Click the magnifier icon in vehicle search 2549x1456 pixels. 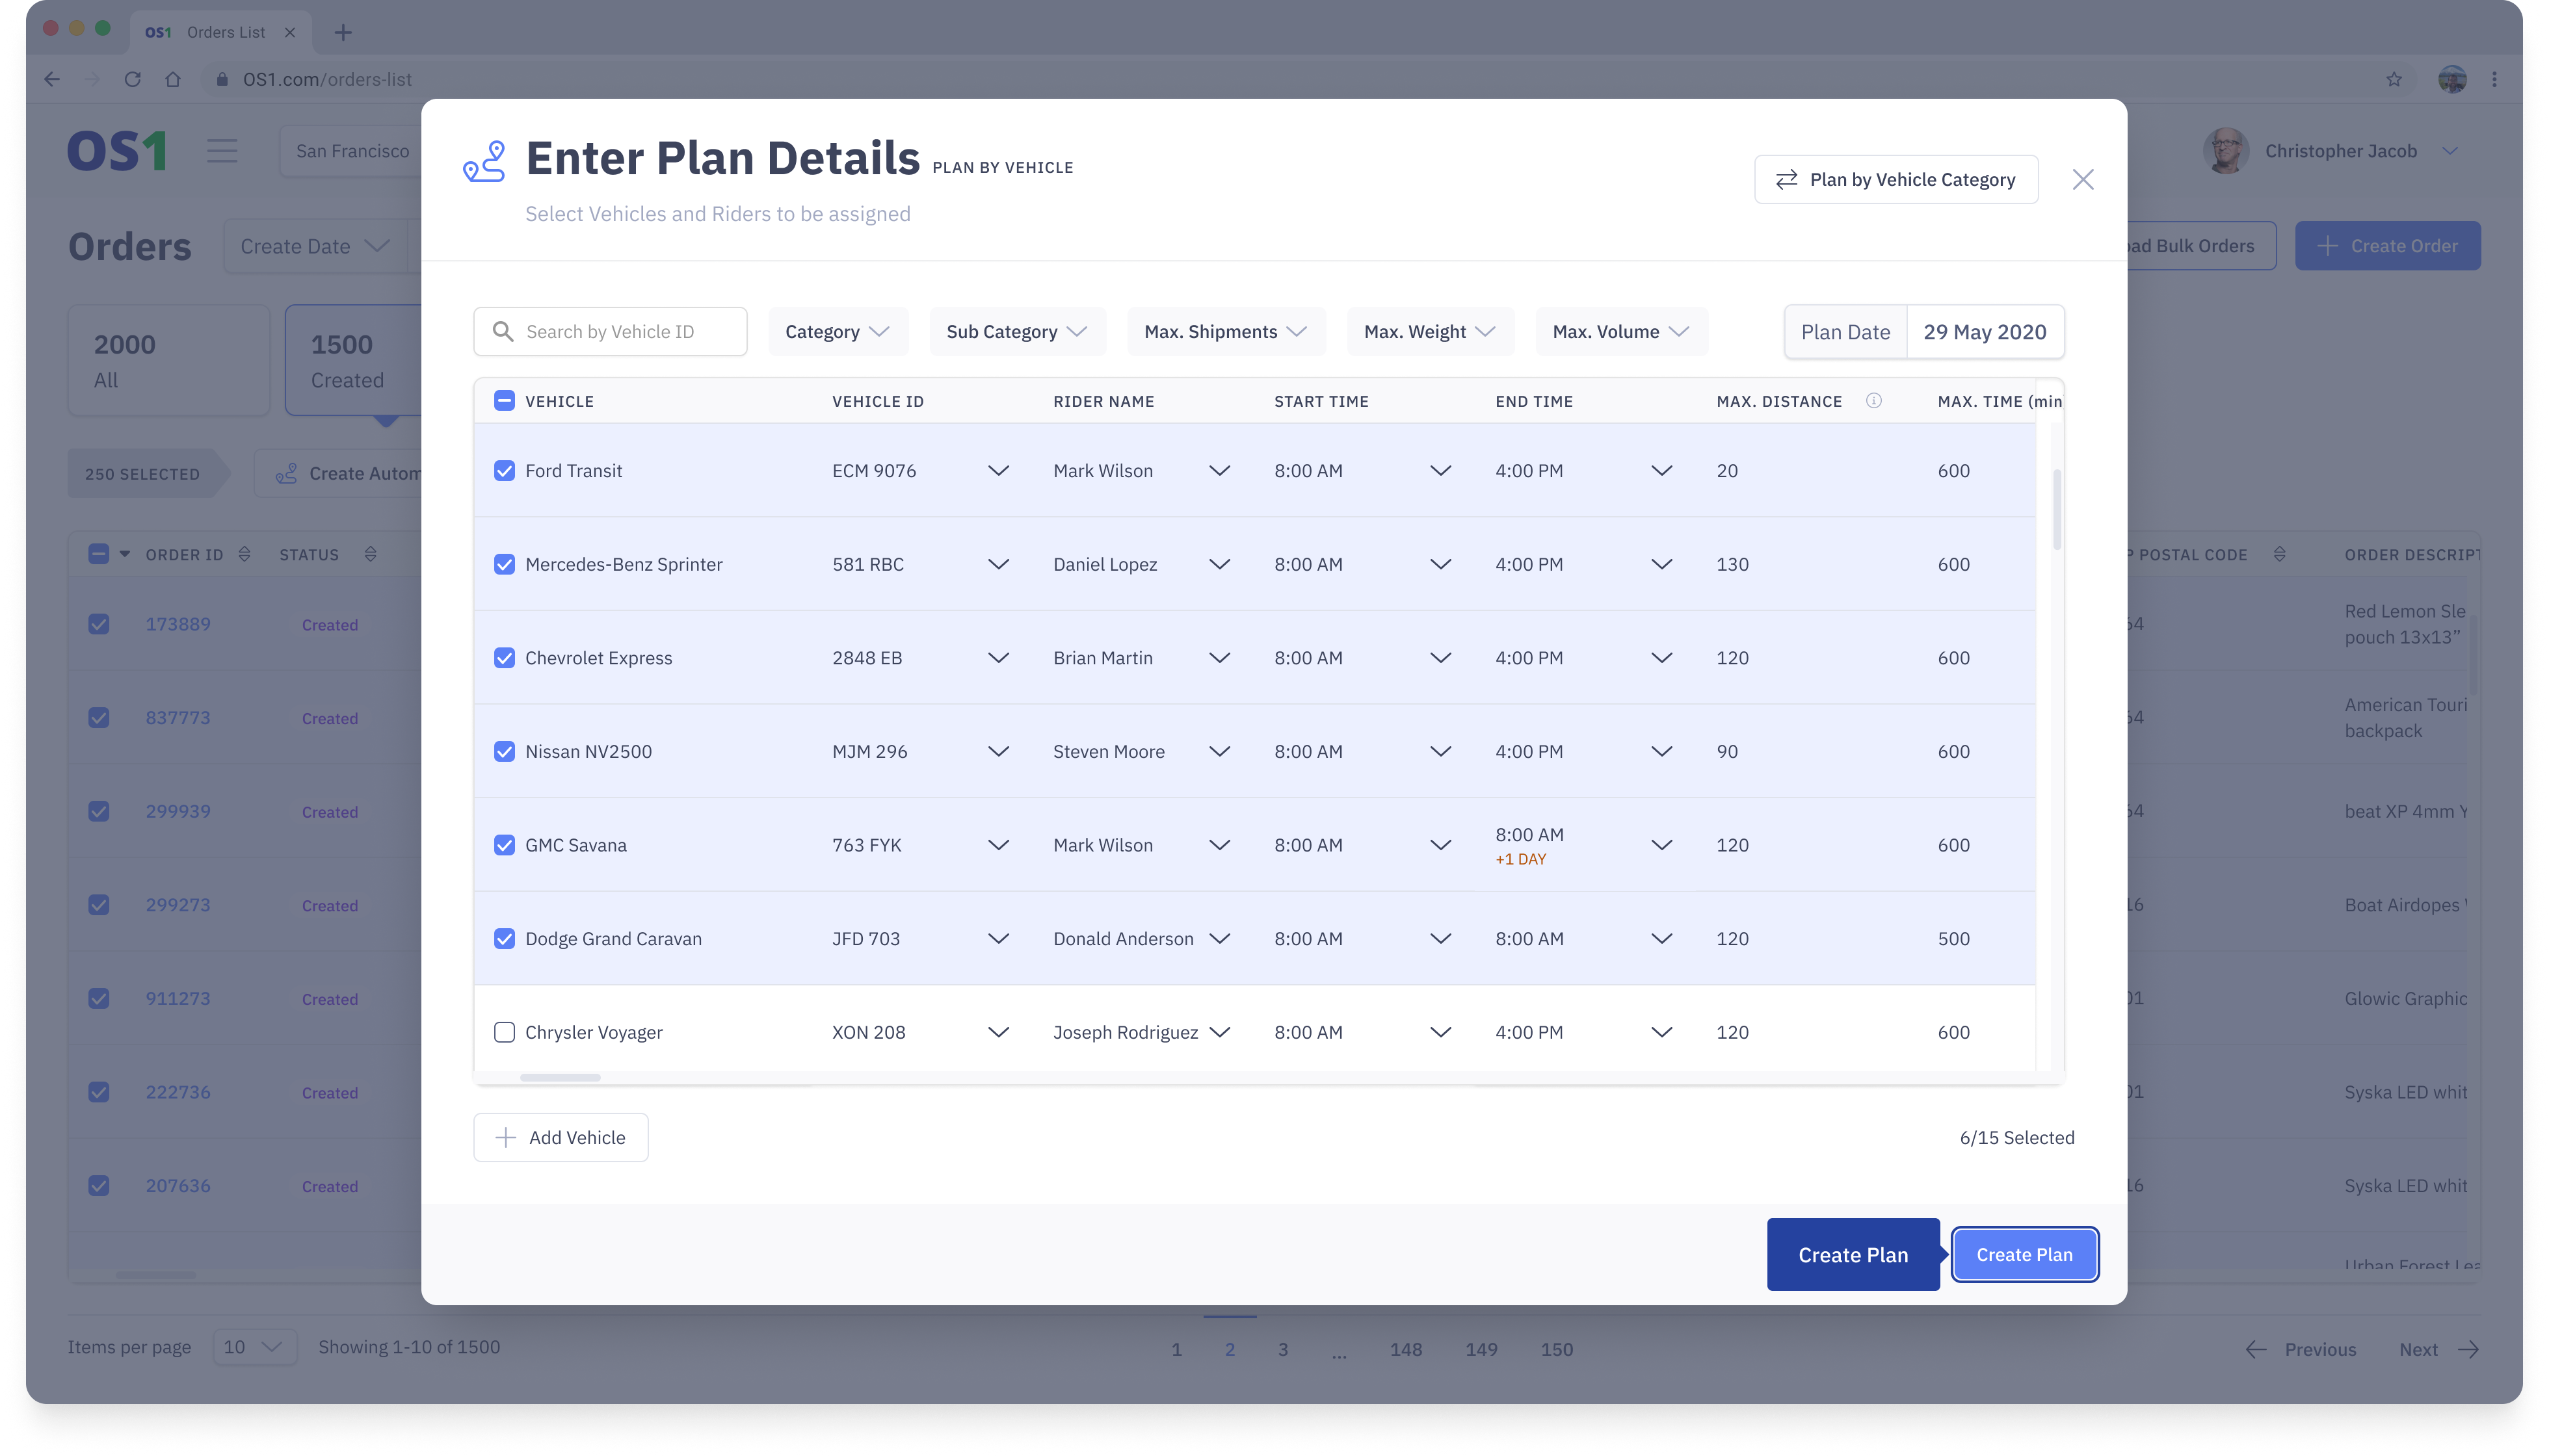click(503, 332)
